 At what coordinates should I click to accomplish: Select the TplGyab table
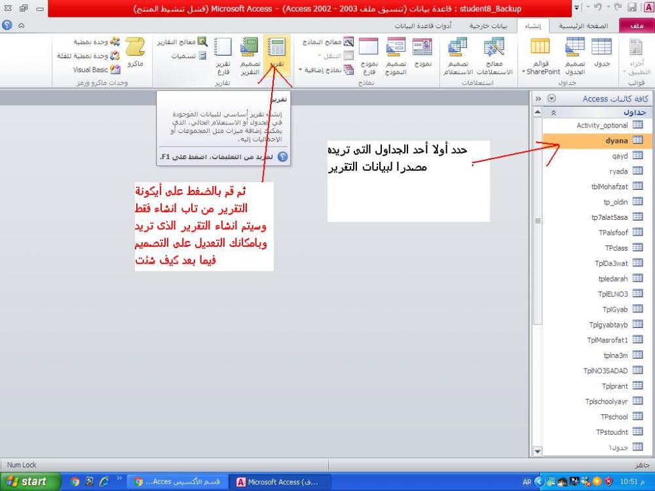(x=597, y=310)
